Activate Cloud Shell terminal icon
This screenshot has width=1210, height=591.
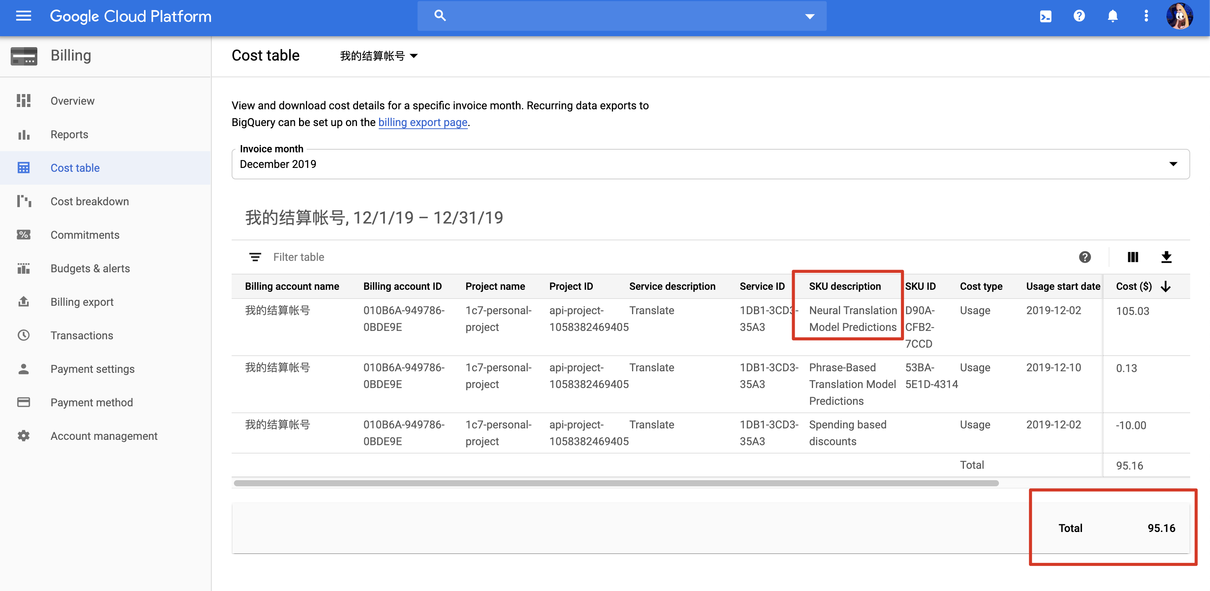(1045, 16)
